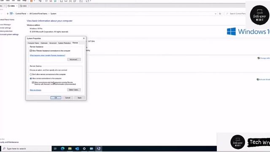Click All Control Panel Items breadcrumb
Image resolution: width=270 pixels, height=152 pixels.
point(38,14)
